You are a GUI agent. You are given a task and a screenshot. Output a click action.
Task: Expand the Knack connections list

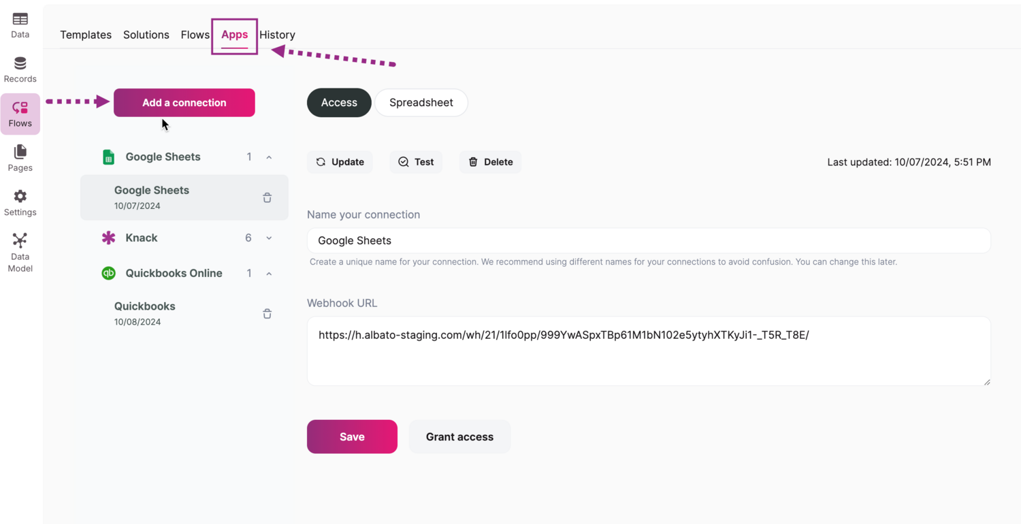[269, 238]
